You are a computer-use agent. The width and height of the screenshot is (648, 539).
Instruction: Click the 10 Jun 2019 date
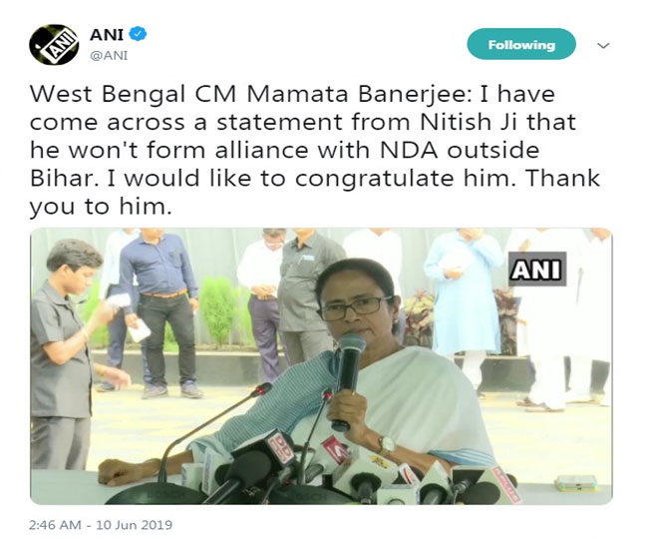point(134,525)
